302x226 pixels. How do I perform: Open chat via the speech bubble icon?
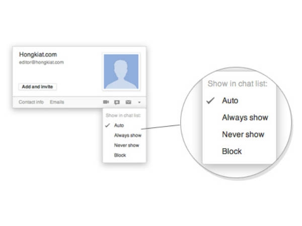coord(117,102)
